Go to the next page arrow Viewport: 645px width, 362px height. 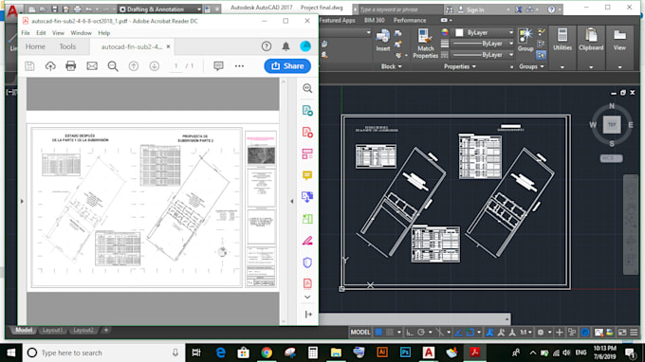155,66
